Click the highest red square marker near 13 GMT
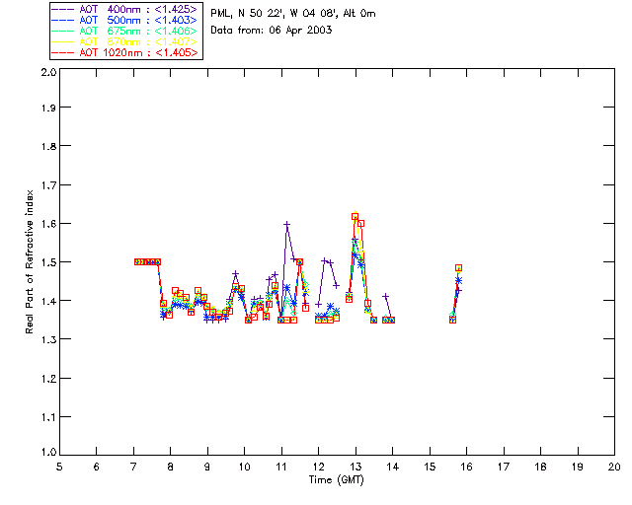The image size is (632, 505). (x=355, y=217)
